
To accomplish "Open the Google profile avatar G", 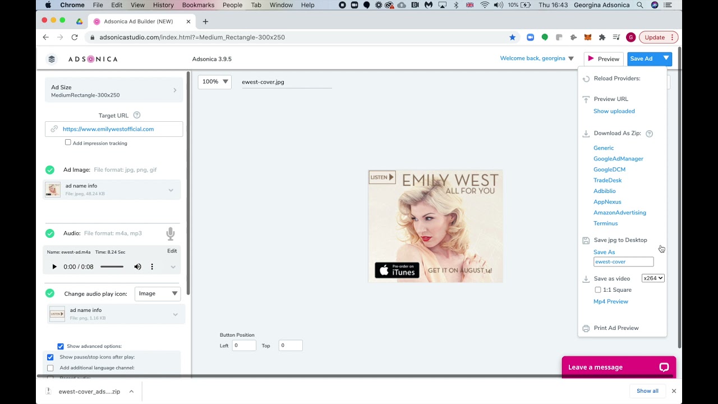I will (x=630, y=37).
